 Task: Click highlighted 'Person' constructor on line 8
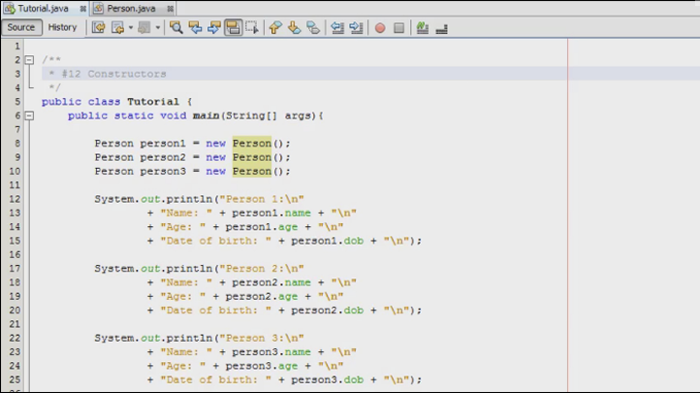click(252, 144)
